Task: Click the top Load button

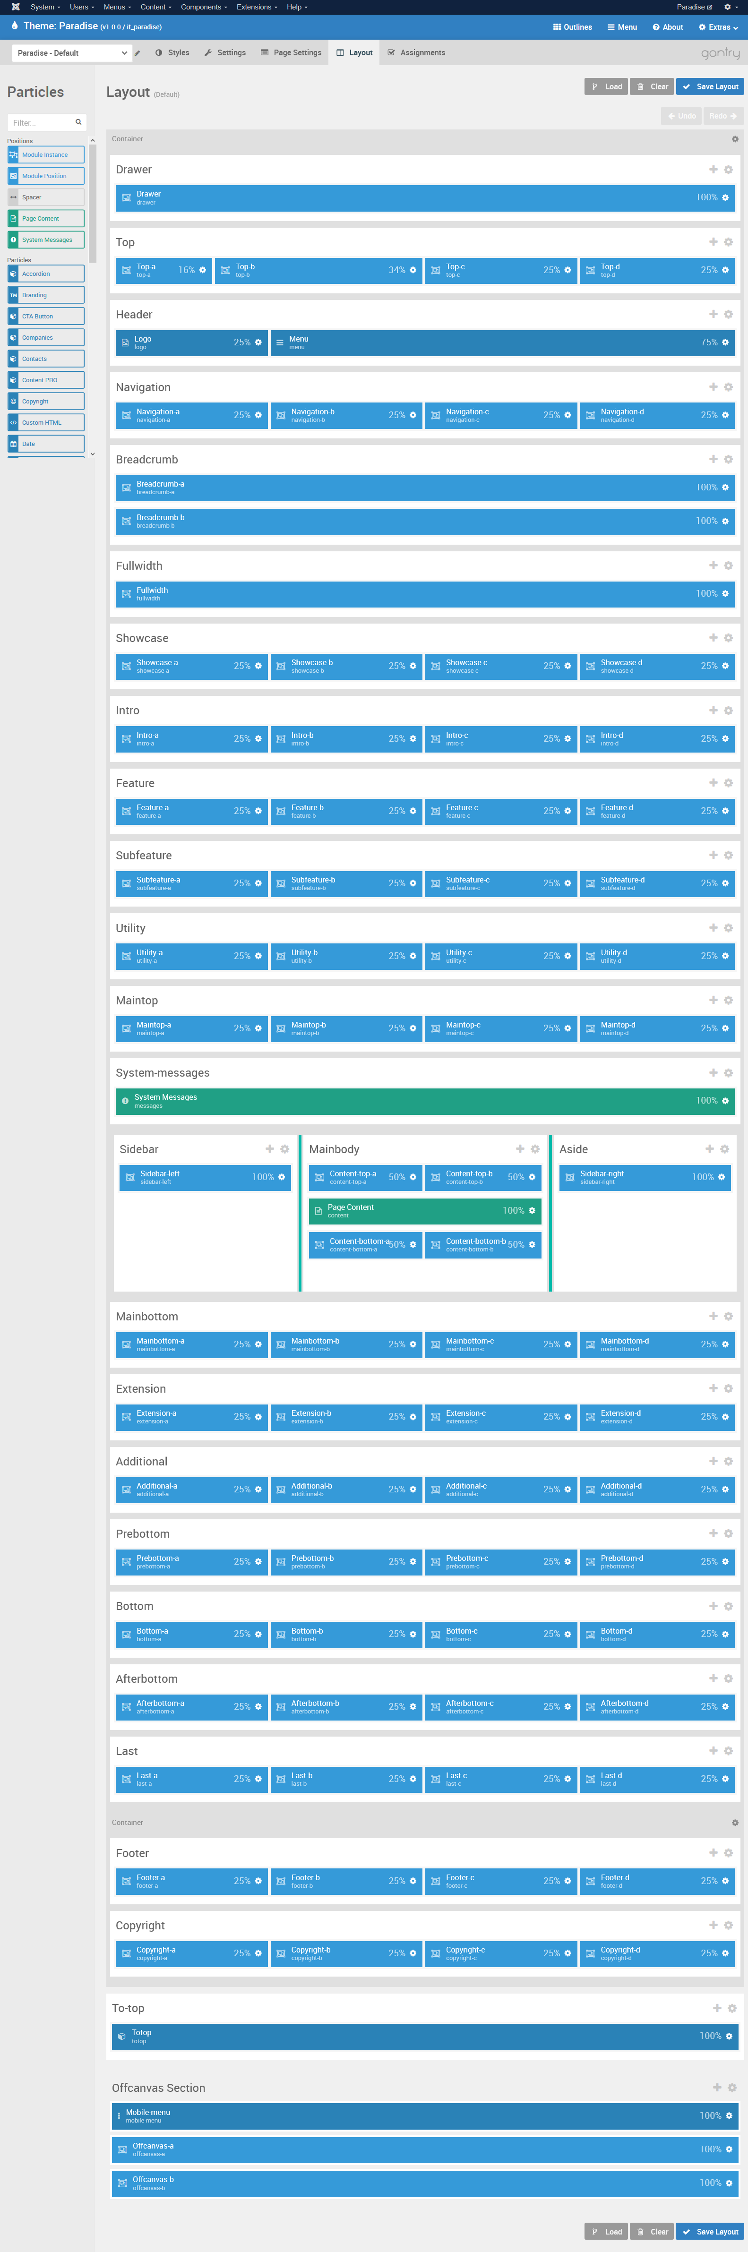Action: (606, 86)
